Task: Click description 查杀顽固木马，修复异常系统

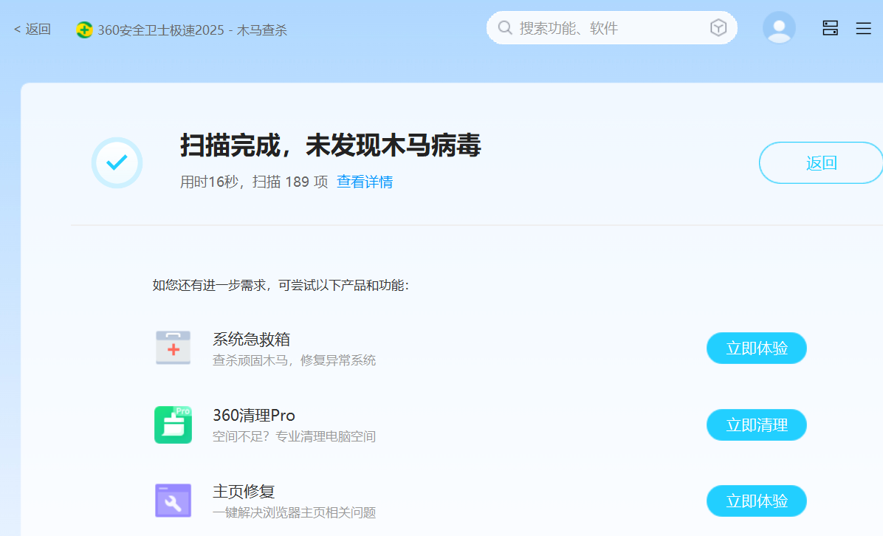Action: 294,360
